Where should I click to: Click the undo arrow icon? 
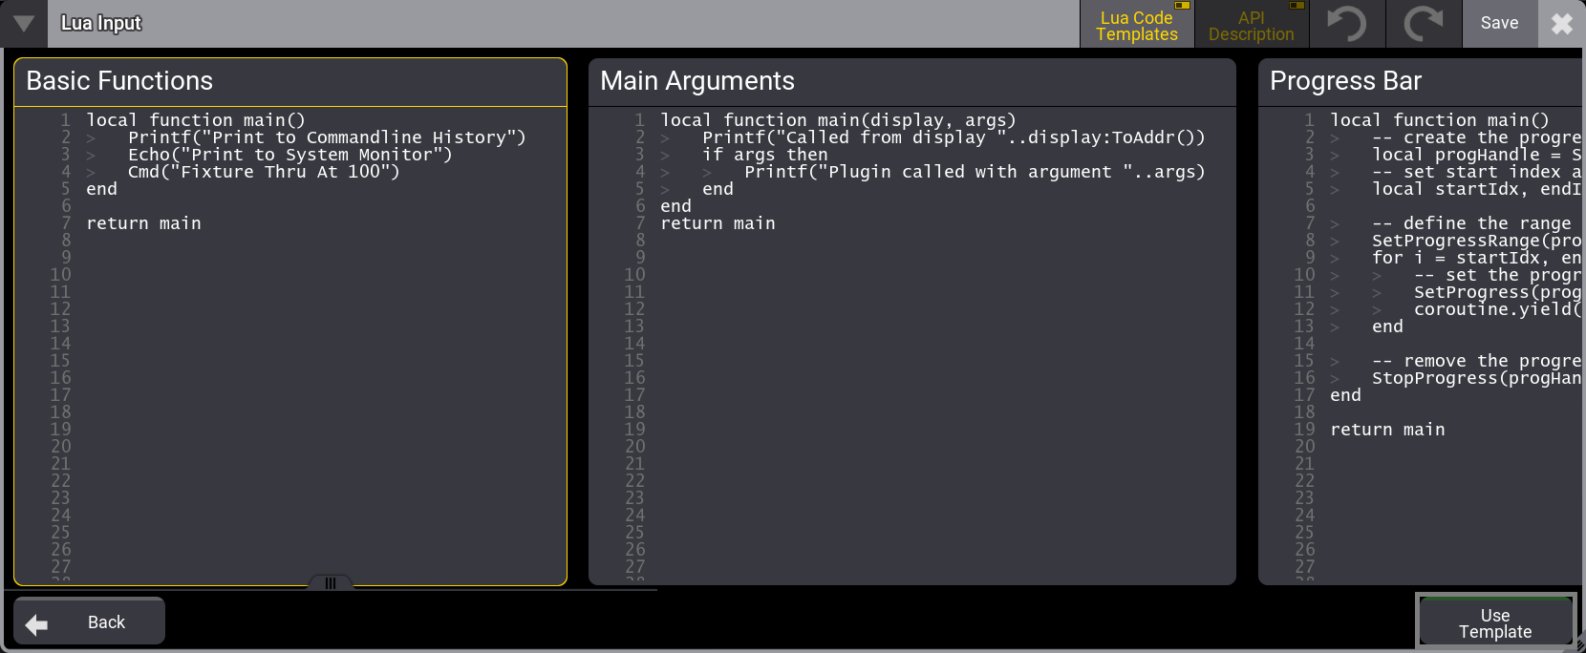pyautogui.click(x=1347, y=24)
